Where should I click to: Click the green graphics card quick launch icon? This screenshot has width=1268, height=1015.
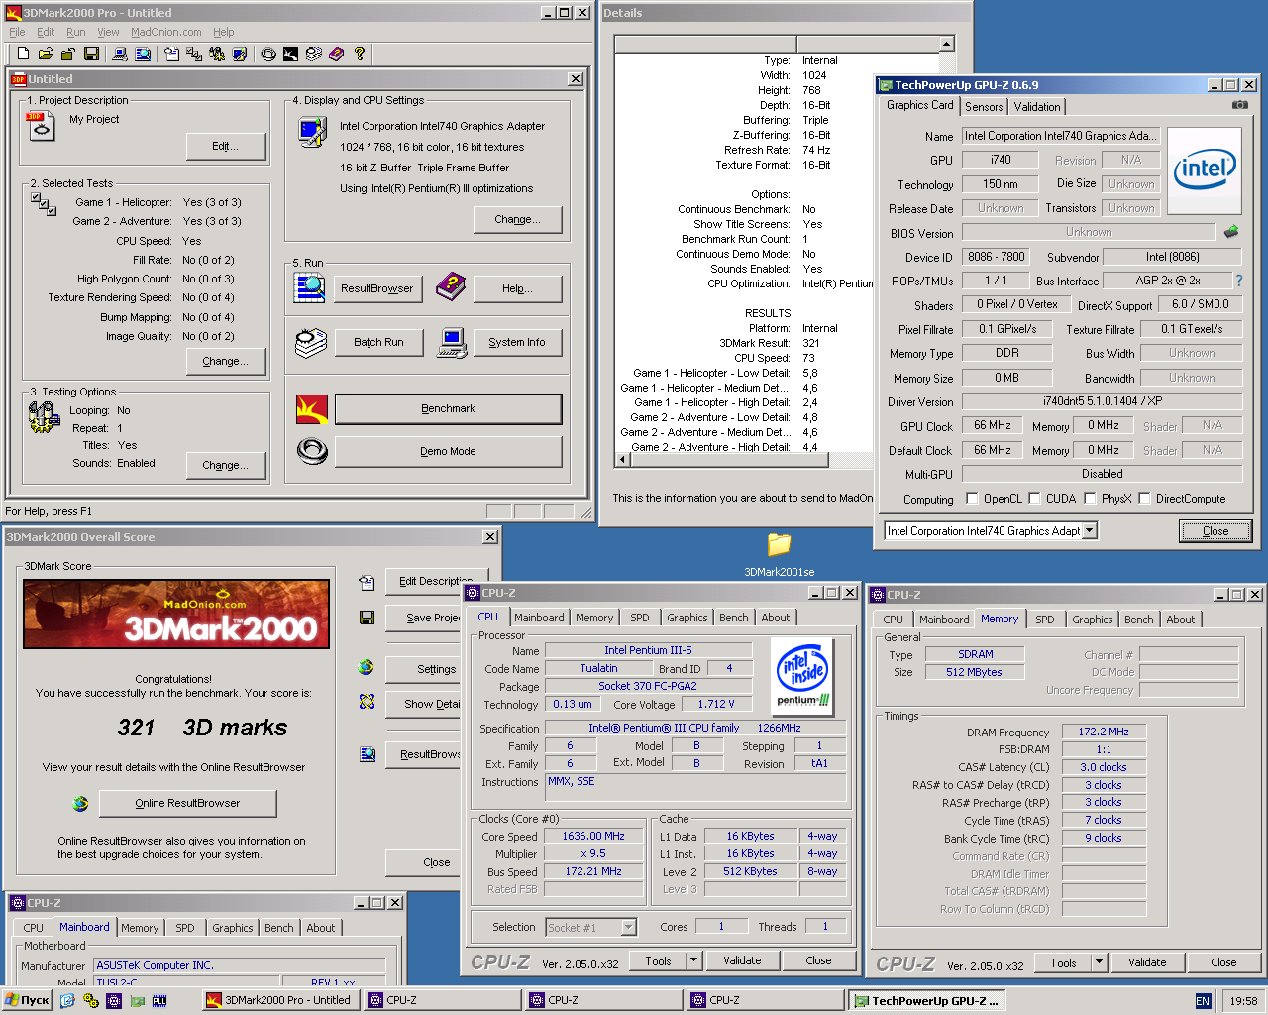pos(137,1001)
